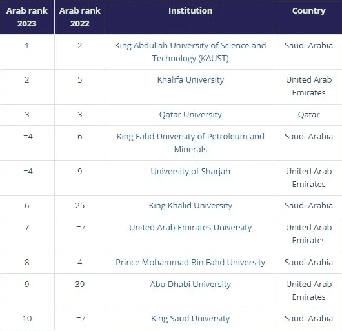This screenshot has width=342, height=331.
Task: Click the Country column header
Action: (309, 17)
